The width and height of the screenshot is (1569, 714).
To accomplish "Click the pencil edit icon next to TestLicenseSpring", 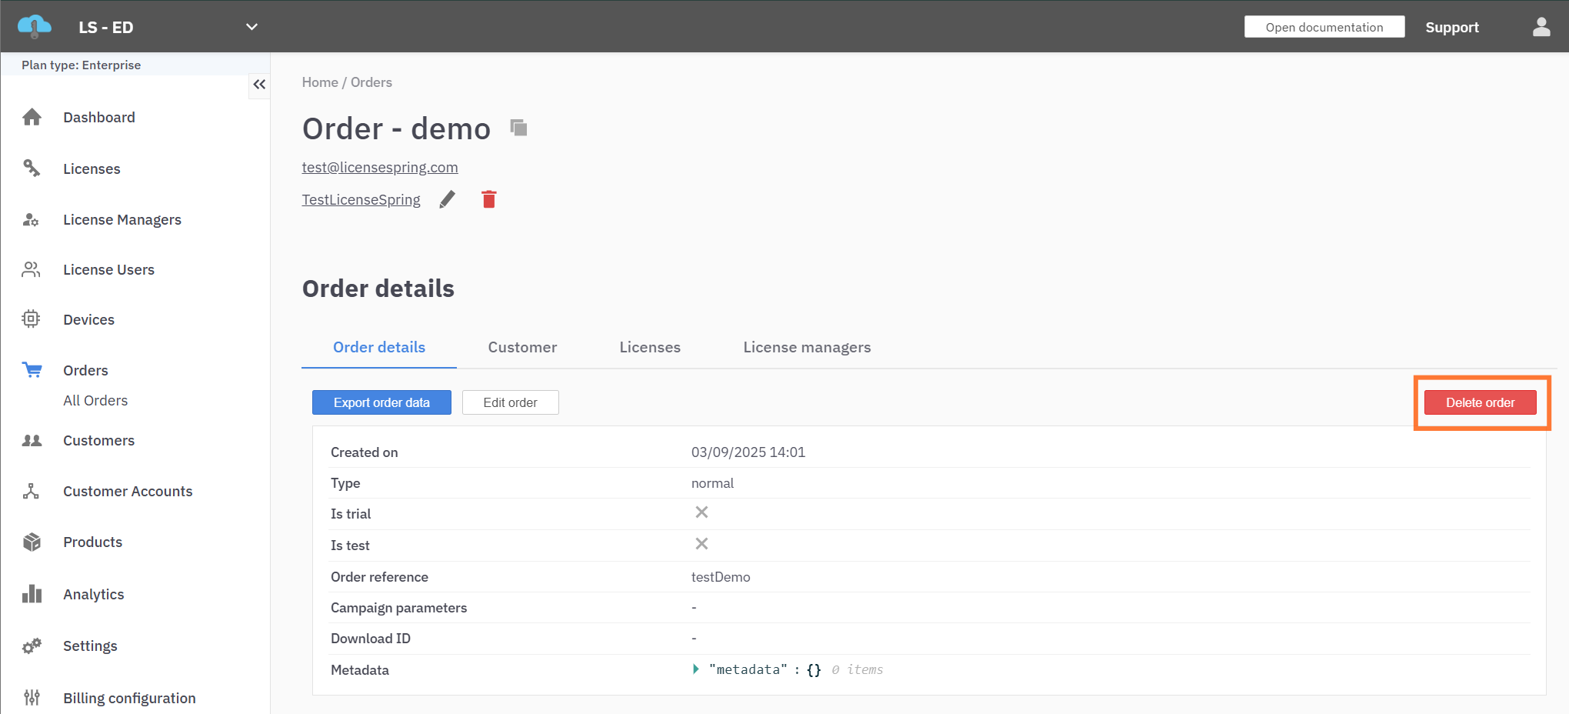I will pos(447,200).
